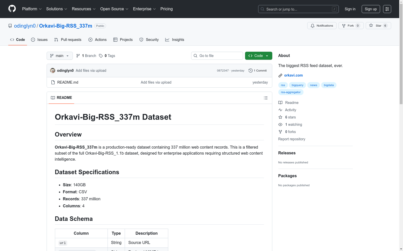
Task: Switch to the Code tab
Action: pyautogui.click(x=18, y=40)
